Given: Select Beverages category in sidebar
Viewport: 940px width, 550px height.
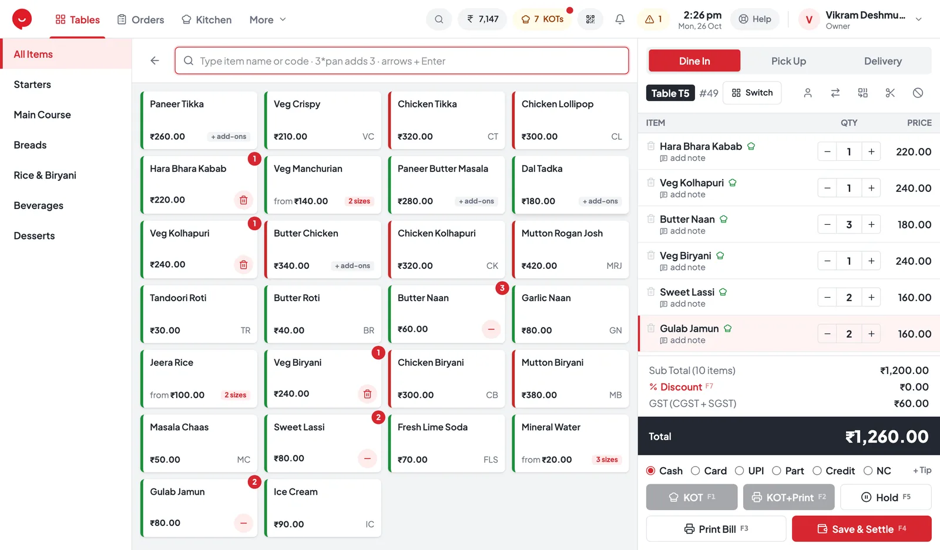Looking at the screenshot, I should coord(66,205).
